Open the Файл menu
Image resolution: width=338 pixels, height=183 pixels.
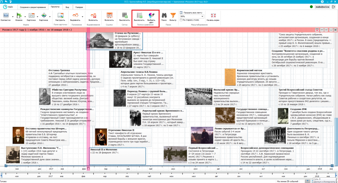point(8,7)
